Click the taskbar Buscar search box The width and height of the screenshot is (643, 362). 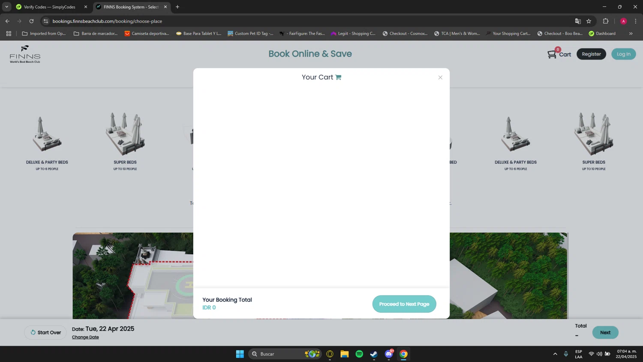[285, 354]
